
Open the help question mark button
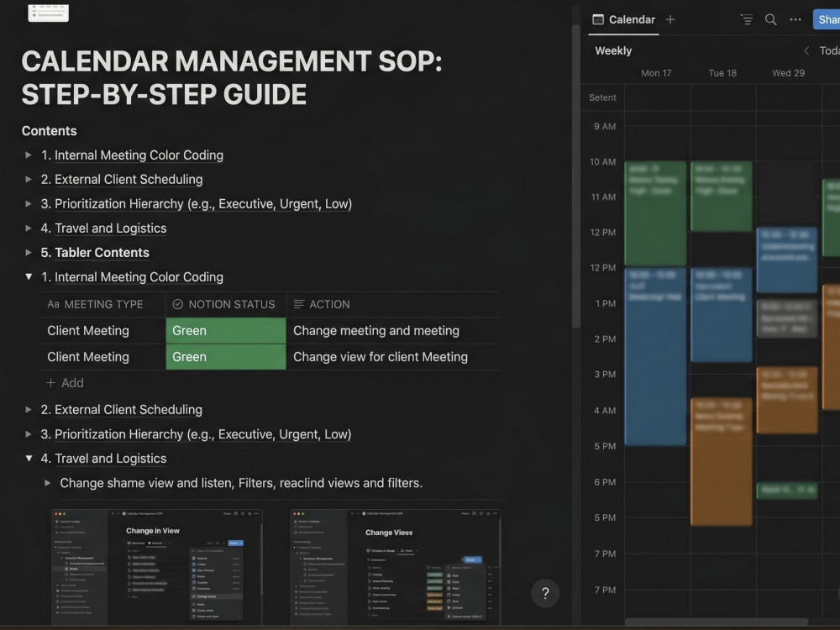coord(545,593)
